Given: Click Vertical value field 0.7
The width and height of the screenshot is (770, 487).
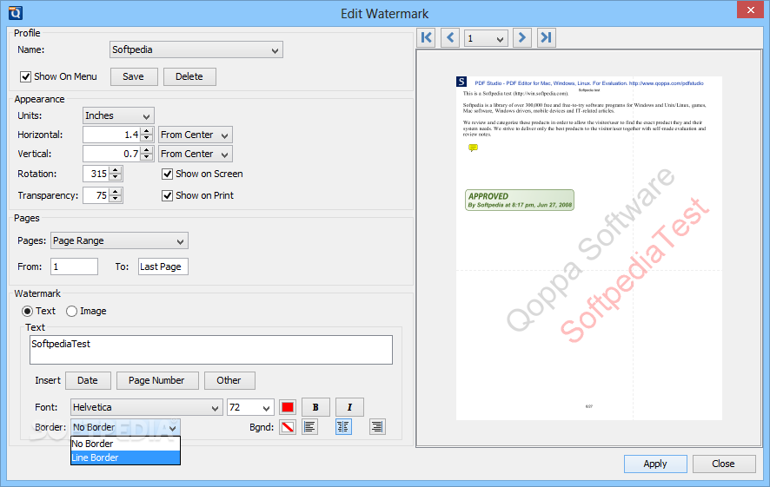Looking at the screenshot, I should (112, 154).
